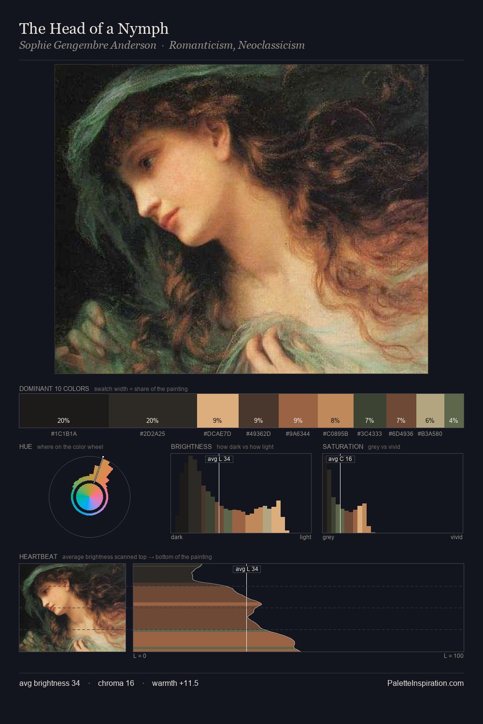Click the avg C 16 saturation label
The image size is (483, 724).
point(340,459)
